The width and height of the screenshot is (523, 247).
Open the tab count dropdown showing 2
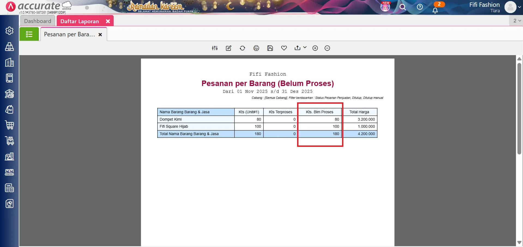click(x=517, y=21)
